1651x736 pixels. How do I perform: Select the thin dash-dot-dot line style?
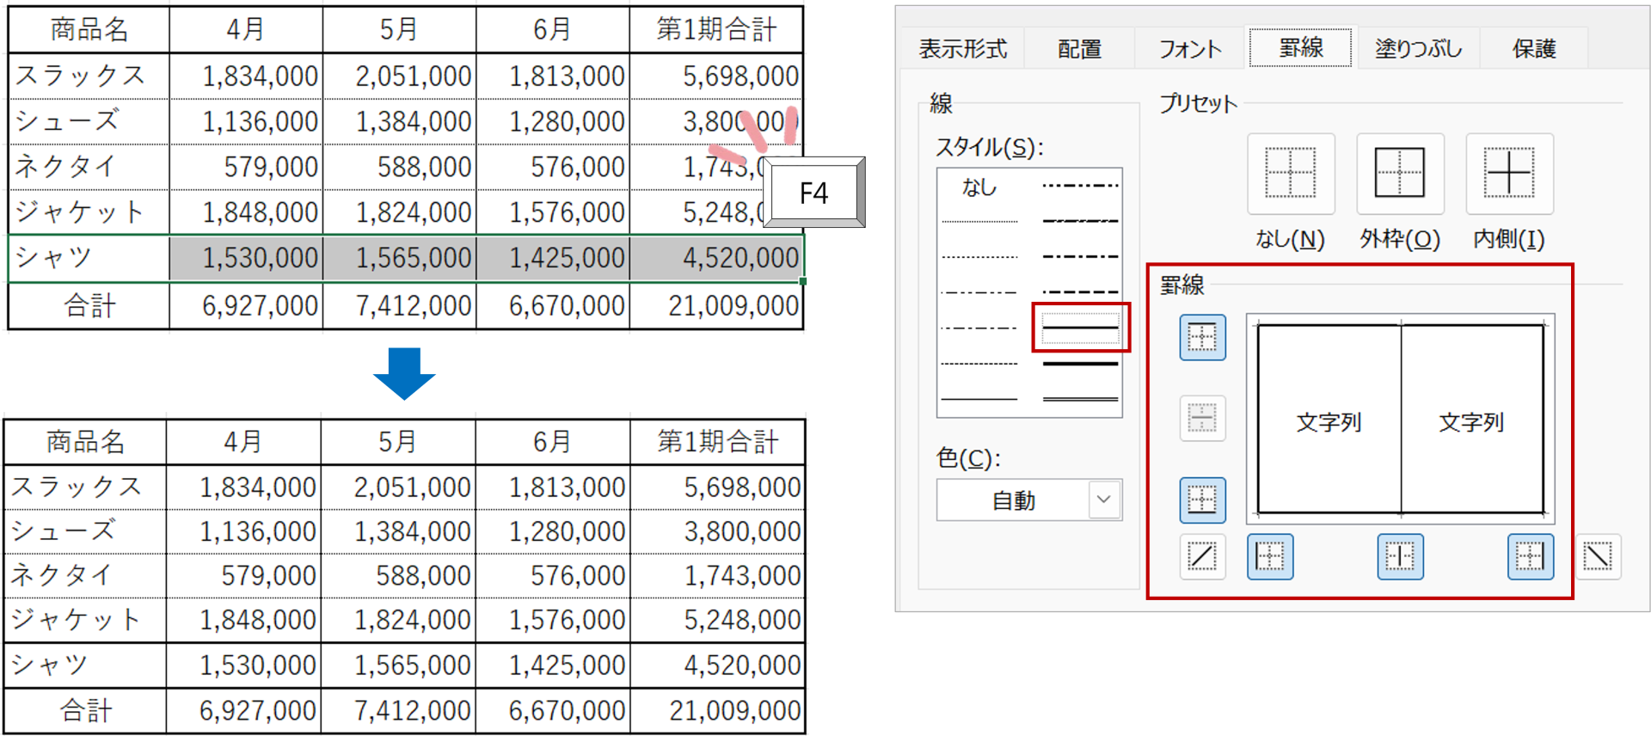coord(979,292)
